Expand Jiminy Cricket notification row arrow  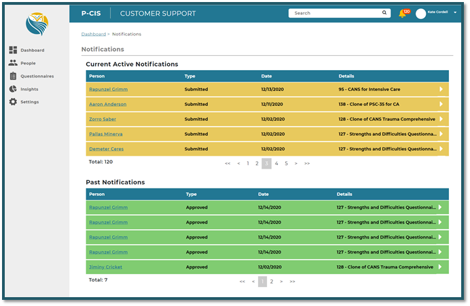point(441,267)
